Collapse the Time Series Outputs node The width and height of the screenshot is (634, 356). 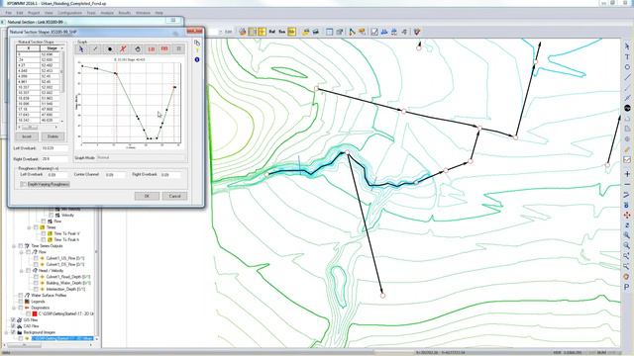(14, 246)
